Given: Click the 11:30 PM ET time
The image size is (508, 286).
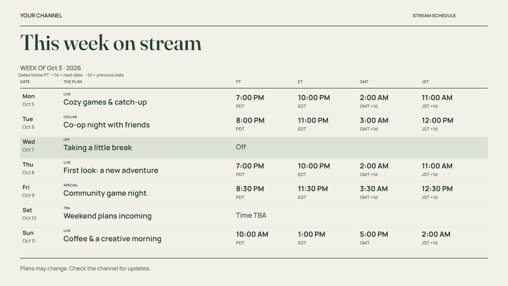Looking at the screenshot, I should 313,189.
